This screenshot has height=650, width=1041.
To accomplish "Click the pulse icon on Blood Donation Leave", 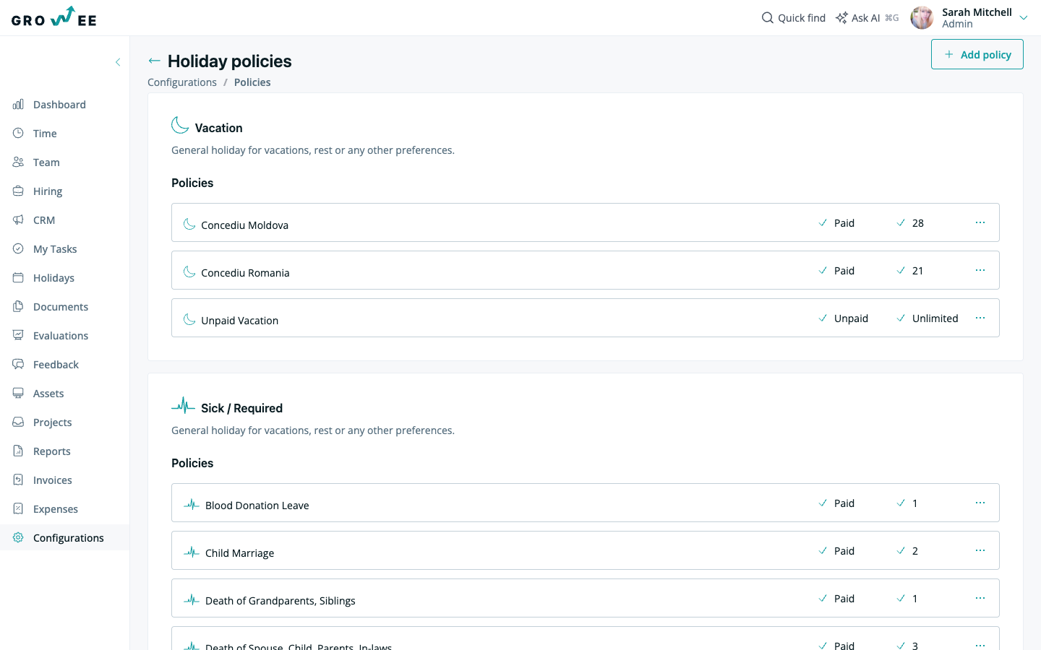I will pos(192,504).
